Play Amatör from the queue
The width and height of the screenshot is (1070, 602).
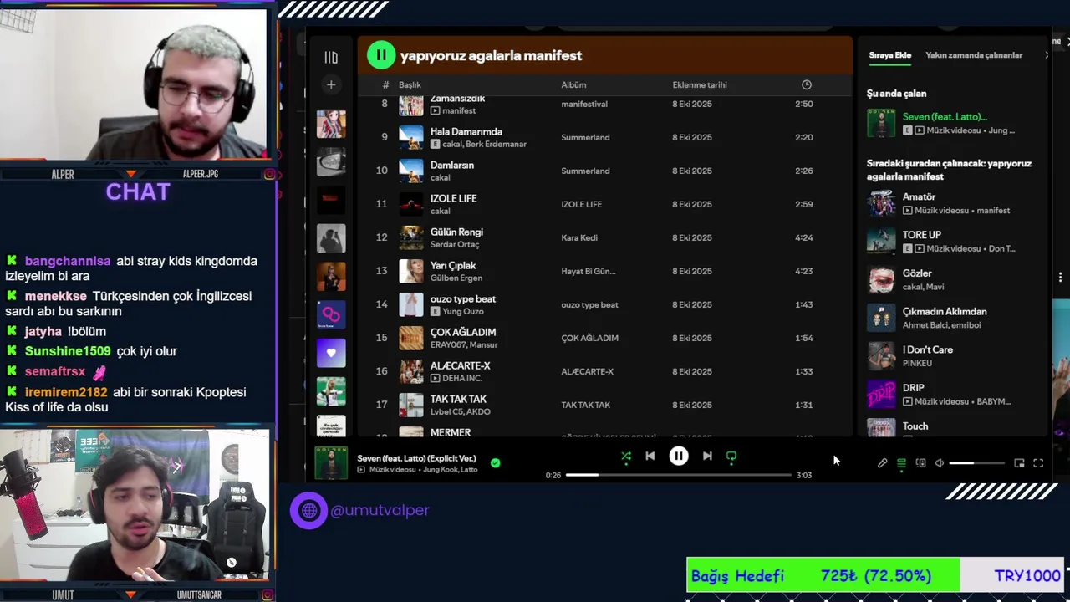952,203
